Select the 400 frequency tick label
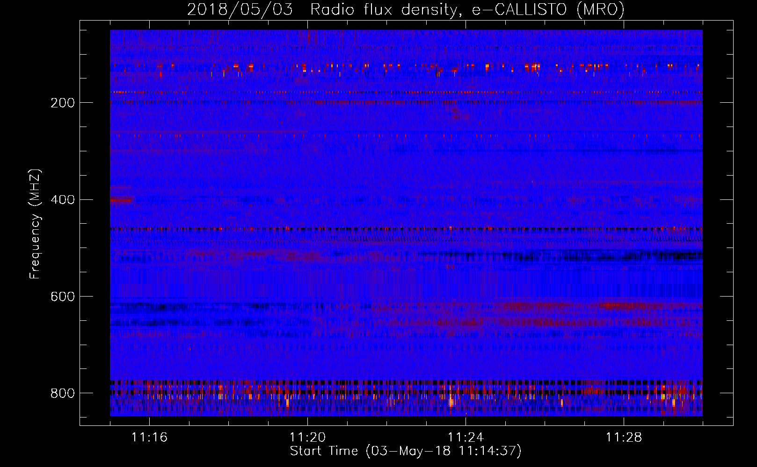This screenshot has width=757, height=467. point(62,200)
